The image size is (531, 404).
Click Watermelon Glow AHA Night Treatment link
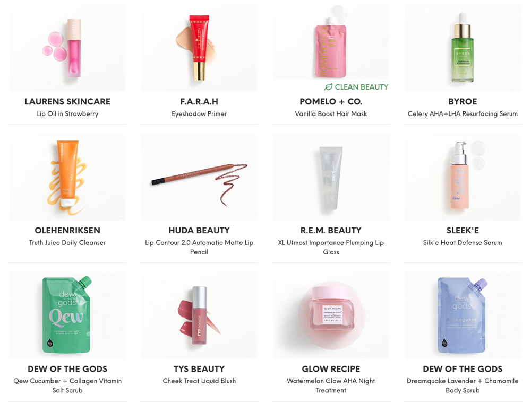[331, 385]
